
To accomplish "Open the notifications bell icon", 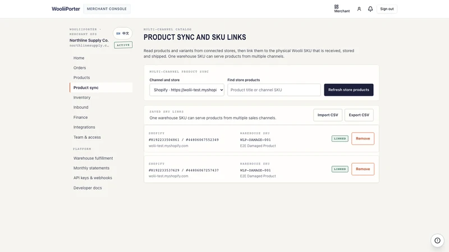I will 370,9.
